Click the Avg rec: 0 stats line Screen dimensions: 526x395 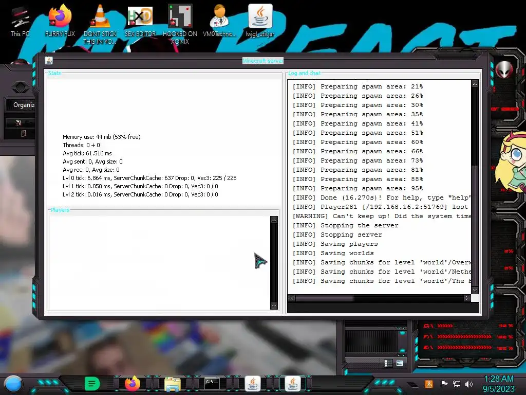coord(91,170)
